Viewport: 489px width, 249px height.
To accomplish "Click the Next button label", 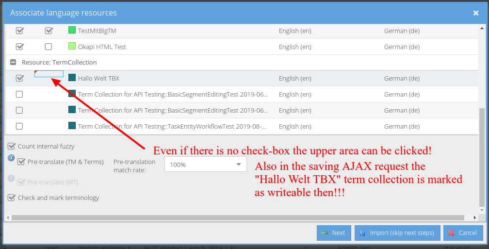I will [339, 233].
